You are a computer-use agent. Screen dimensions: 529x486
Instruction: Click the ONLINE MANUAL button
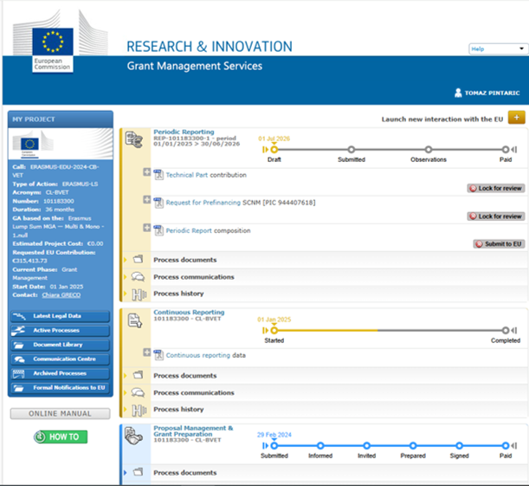pos(60,414)
